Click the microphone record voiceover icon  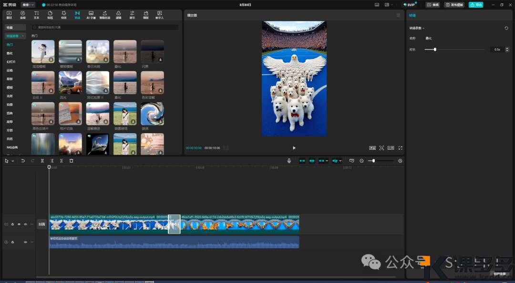coord(289,161)
